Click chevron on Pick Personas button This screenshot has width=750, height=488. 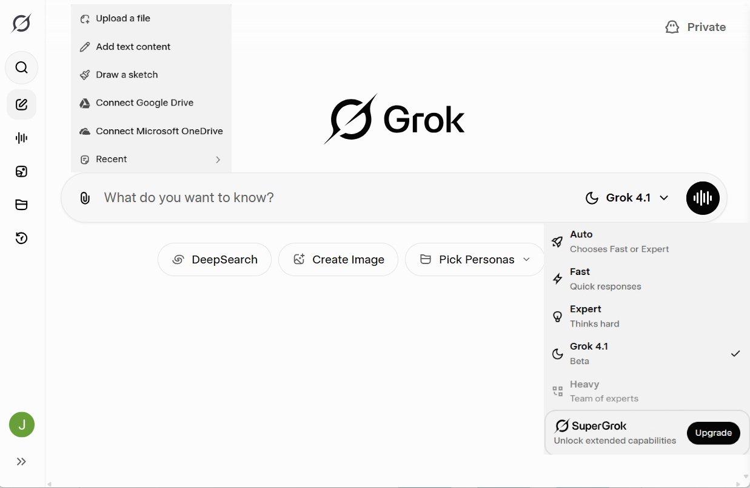coord(526,260)
